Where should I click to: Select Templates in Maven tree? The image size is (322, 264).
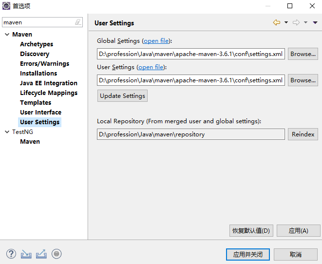[36, 102]
